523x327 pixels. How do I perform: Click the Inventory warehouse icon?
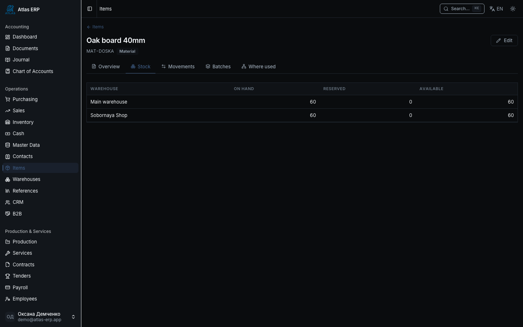(x=8, y=122)
